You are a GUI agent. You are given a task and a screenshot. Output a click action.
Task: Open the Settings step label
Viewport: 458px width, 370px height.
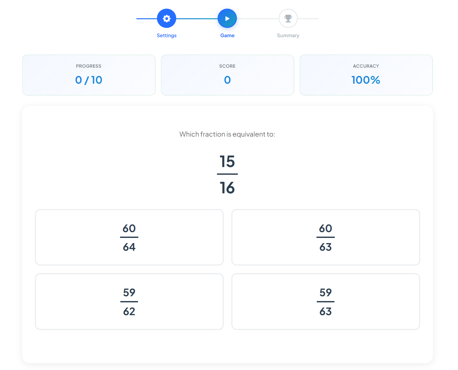point(167,35)
